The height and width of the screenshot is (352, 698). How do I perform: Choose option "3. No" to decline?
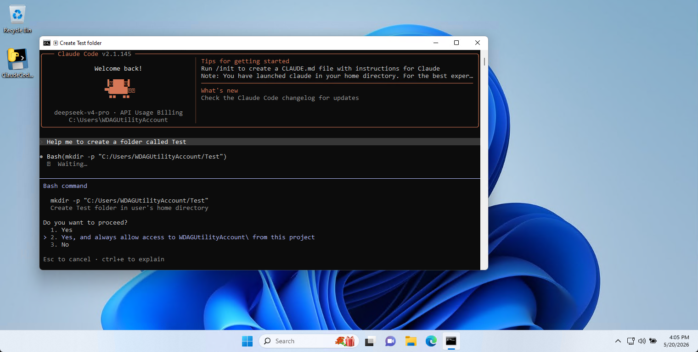pyautogui.click(x=60, y=245)
